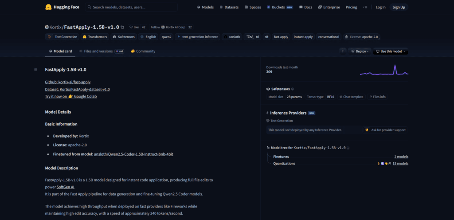Open Dataset: Kortix/FastApply-dataset-v1.0 link
Image resolution: width=454 pixels, height=220 pixels.
(x=77, y=90)
